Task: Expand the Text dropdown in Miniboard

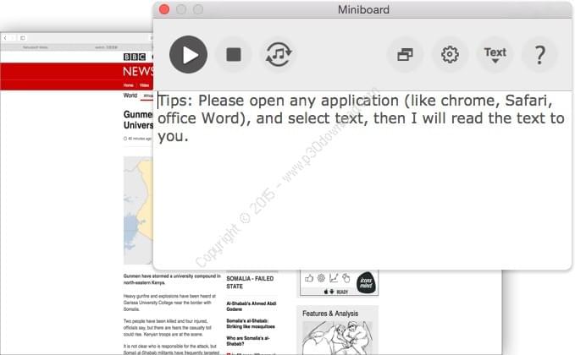Action: (x=495, y=55)
